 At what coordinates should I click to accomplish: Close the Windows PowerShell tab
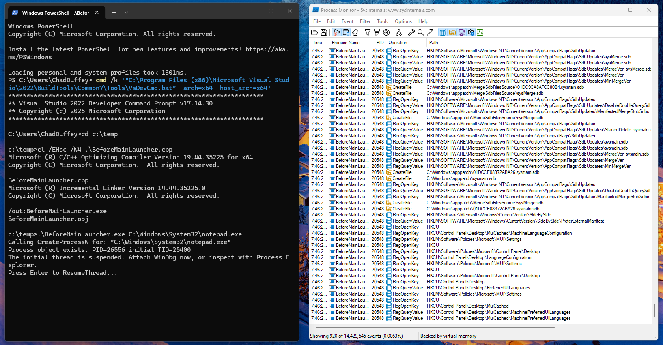pos(97,13)
